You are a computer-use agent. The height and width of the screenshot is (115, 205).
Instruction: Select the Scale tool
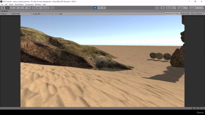pos(16,8)
